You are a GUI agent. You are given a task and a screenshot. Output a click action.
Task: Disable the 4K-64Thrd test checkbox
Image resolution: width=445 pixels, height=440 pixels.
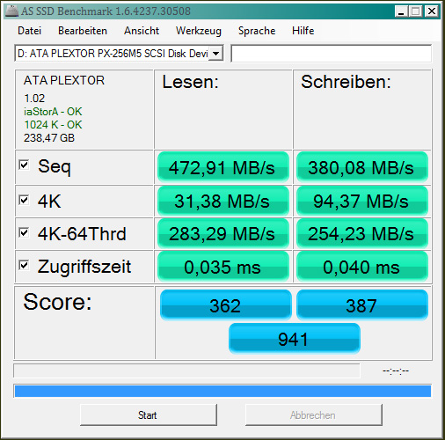(x=24, y=232)
